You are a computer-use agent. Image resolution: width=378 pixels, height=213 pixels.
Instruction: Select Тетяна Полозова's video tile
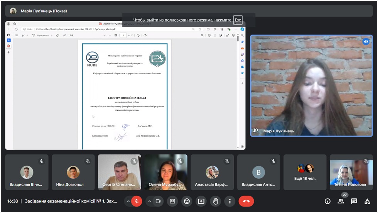point(351,172)
